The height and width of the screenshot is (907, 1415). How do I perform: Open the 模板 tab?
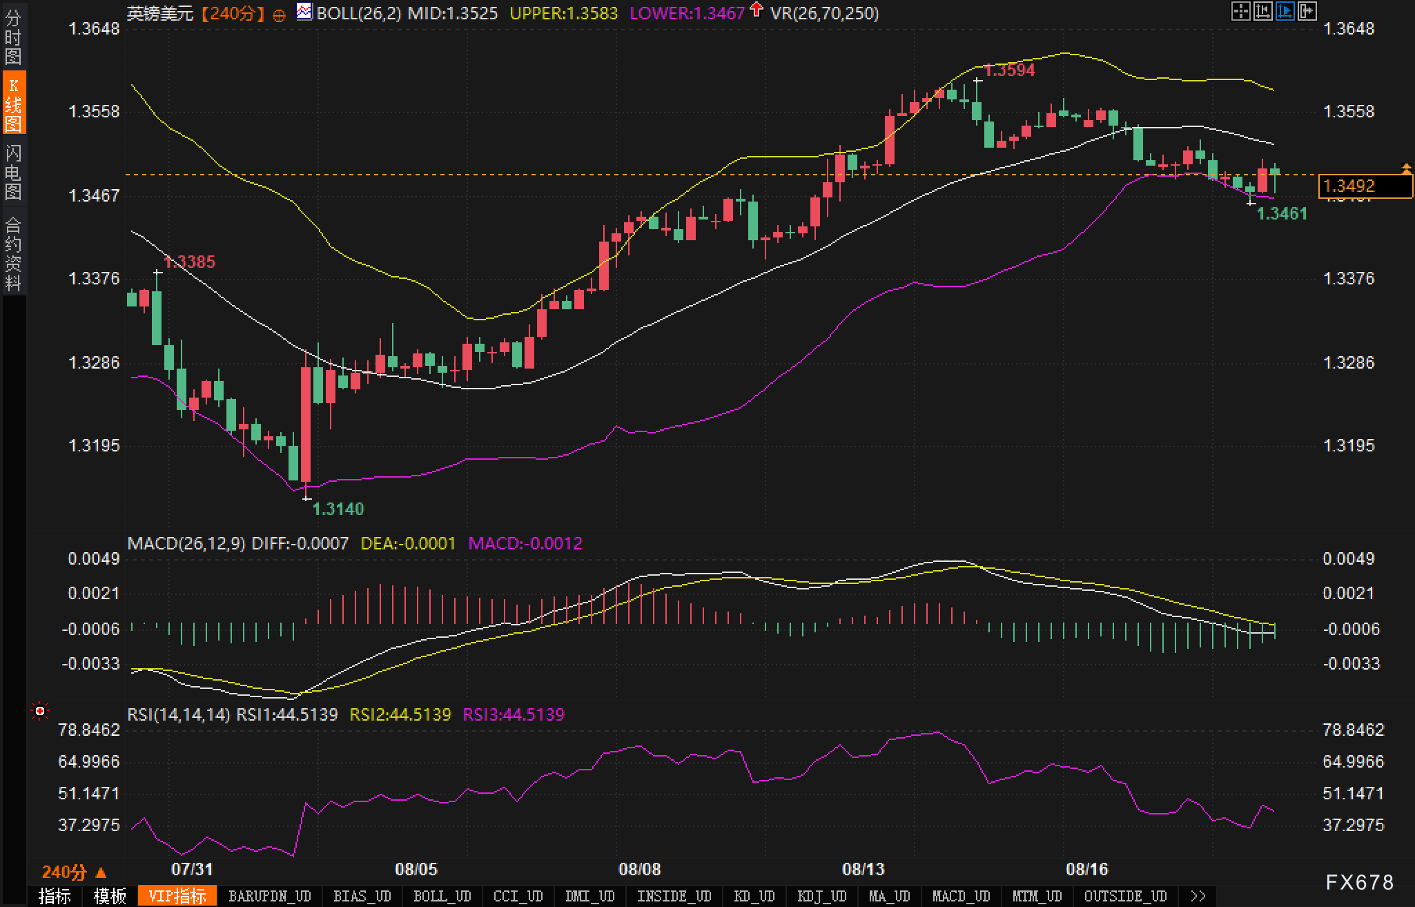(110, 896)
